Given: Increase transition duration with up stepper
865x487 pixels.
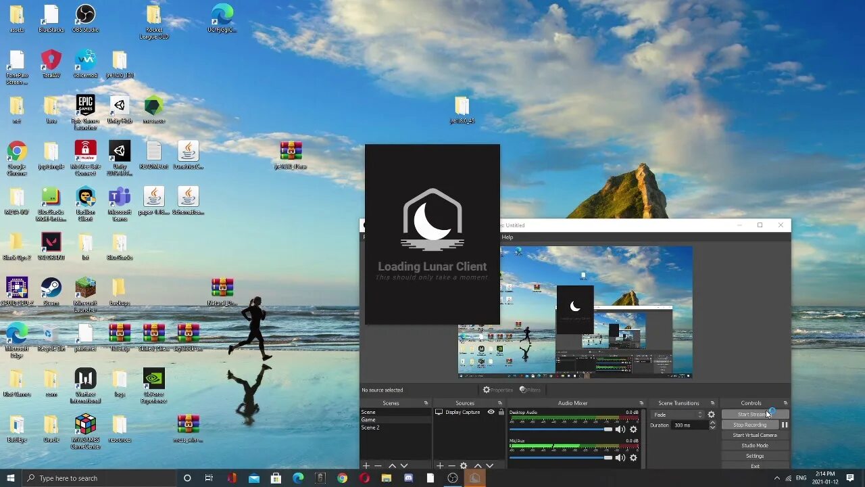Looking at the screenshot, I should point(712,423).
